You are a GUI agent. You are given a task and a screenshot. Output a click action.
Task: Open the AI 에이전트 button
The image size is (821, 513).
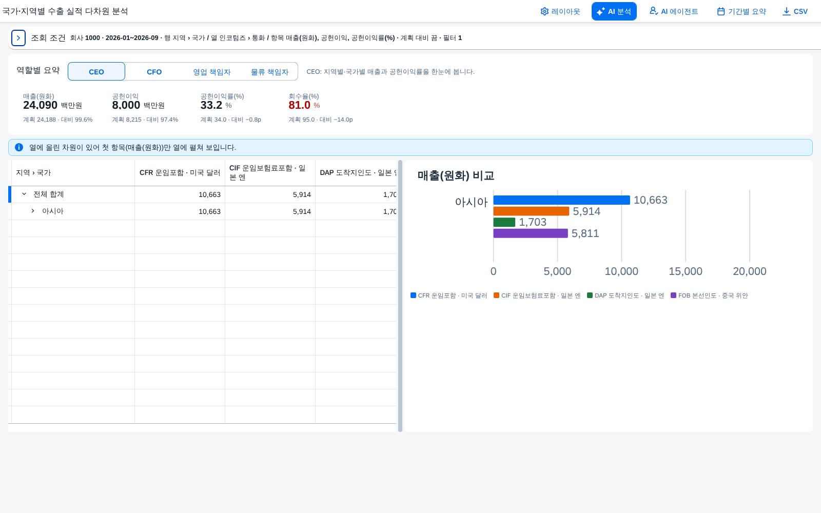pos(674,11)
